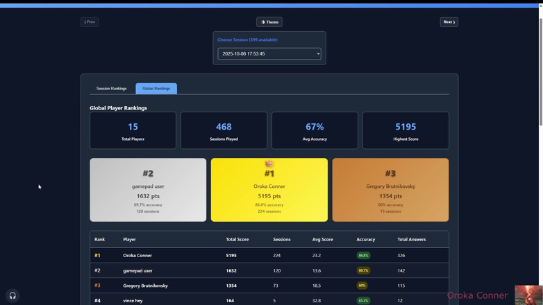Image resolution: width=543 pixels, height=305 pixels.
Task: Click the headphones icon in bottom-left corner
Action: [12, 295]
